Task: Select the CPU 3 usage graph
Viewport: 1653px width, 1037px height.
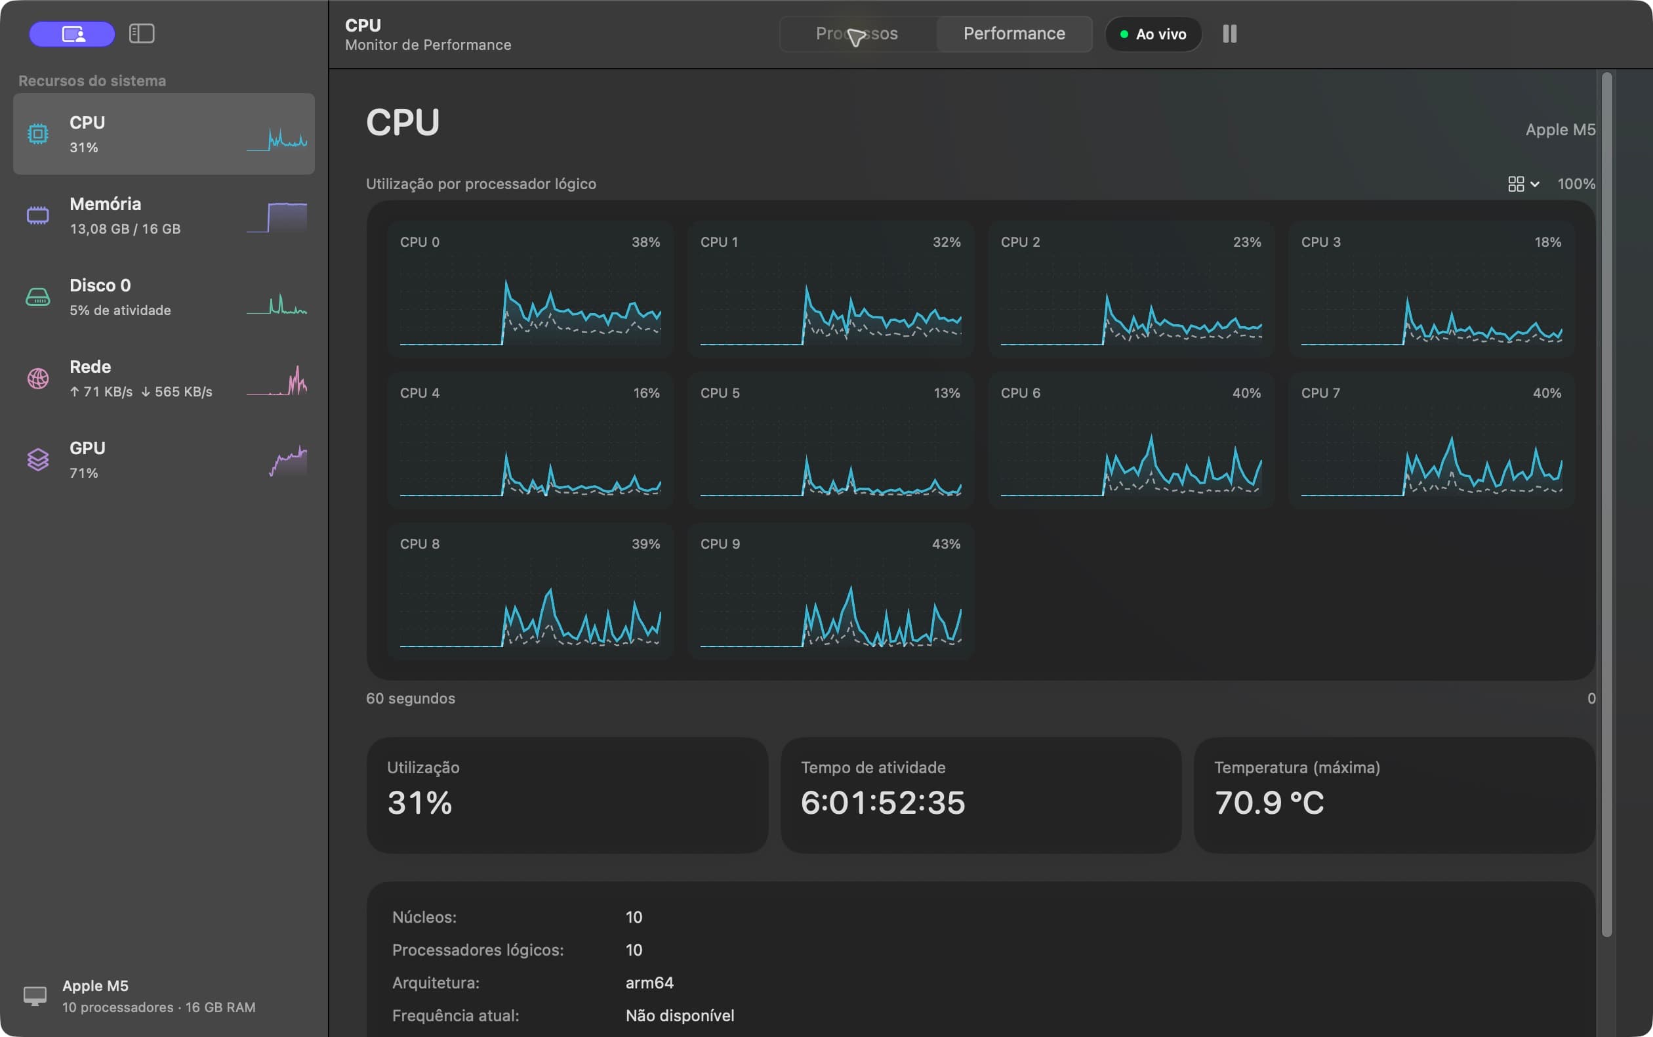Action: tap(1431, 289)
